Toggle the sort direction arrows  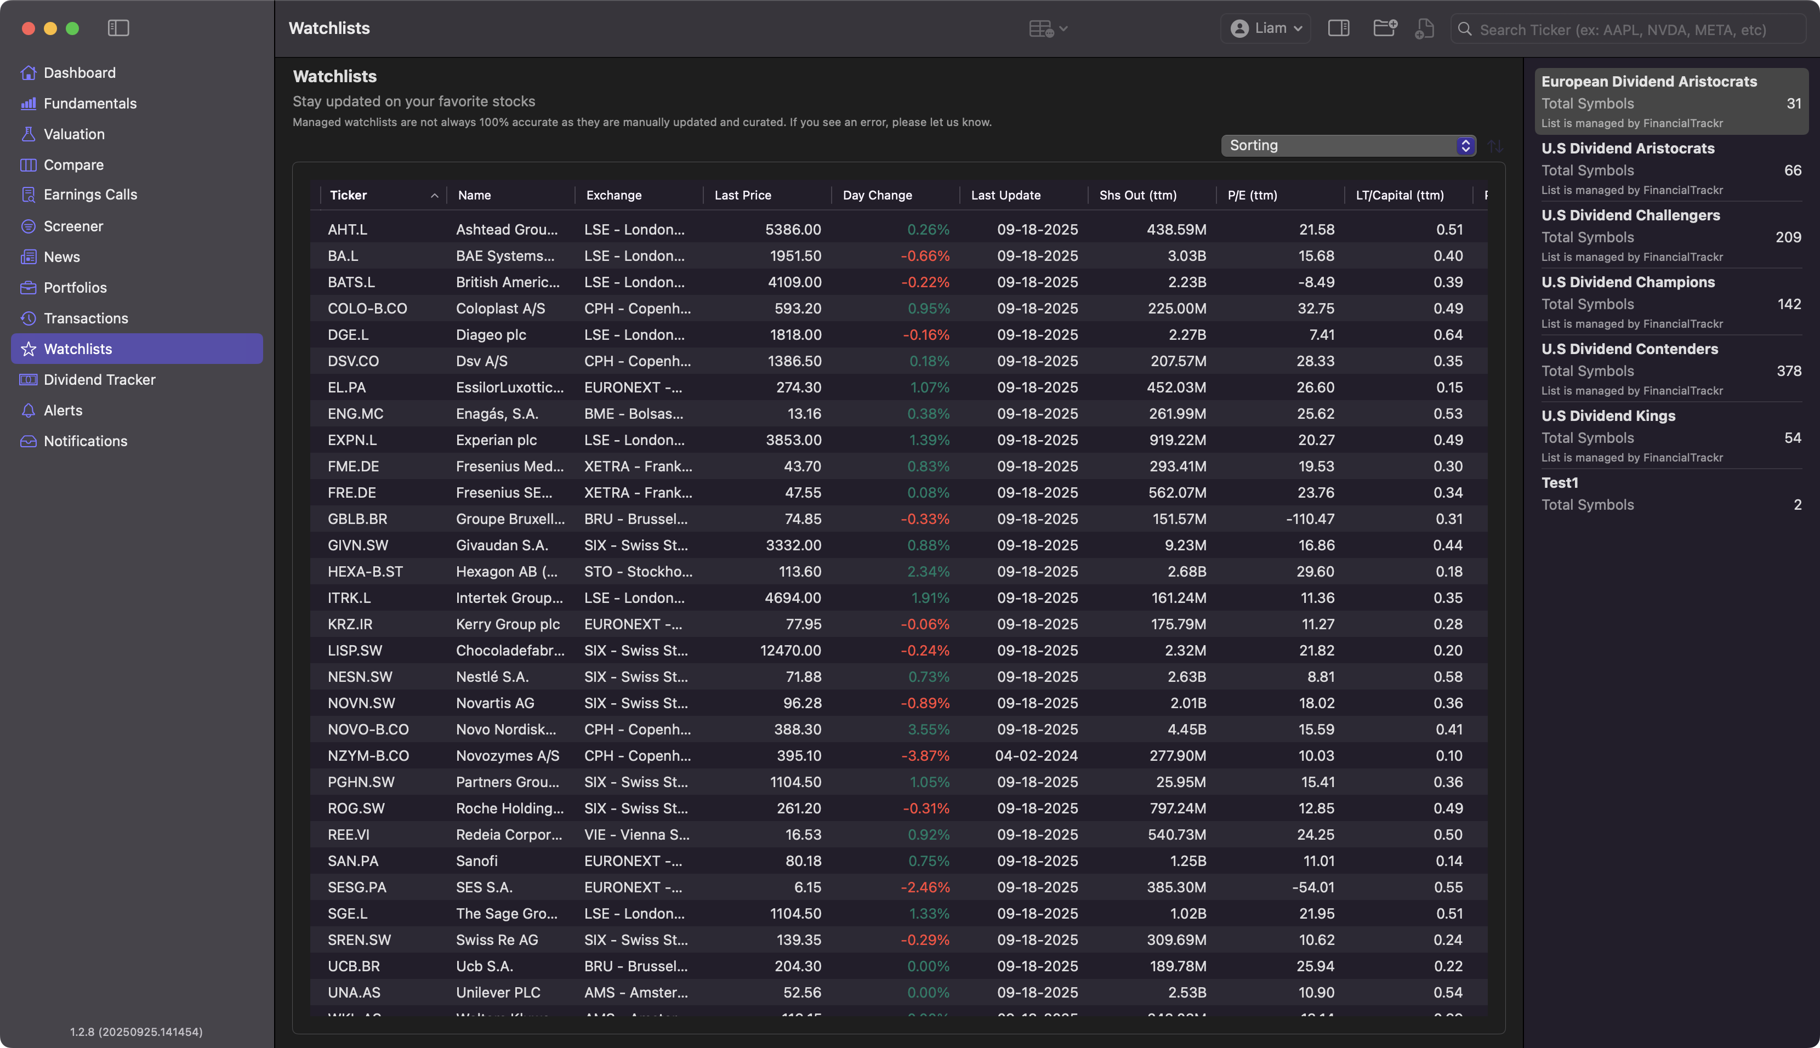point(1495,146)
